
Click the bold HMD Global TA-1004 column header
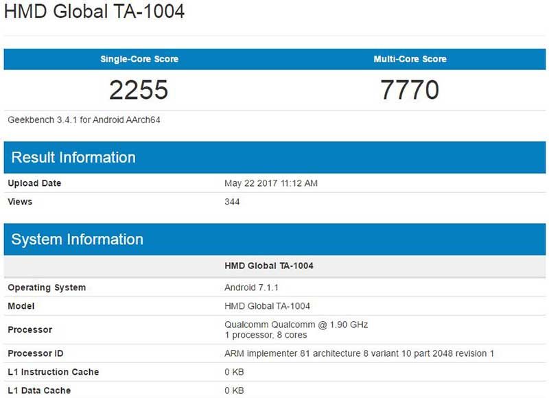pyautogui.click(x=269, y=266)
